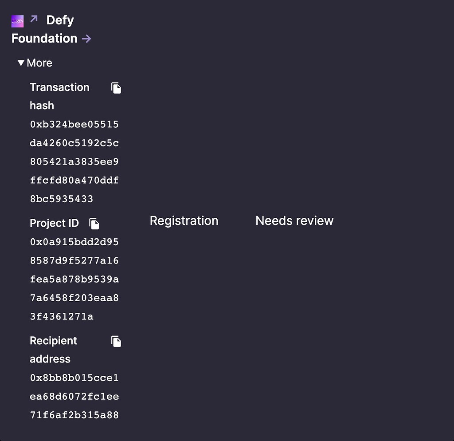Copy the transaction hash
This screenshot has width=454, height=441.
[116, 88]
